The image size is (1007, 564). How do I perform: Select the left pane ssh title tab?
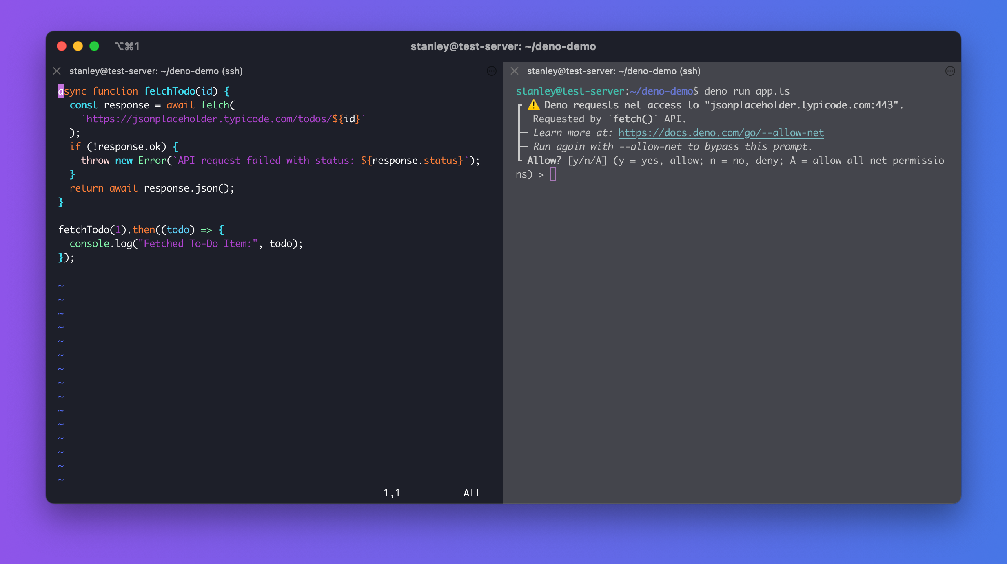(156, 71)
